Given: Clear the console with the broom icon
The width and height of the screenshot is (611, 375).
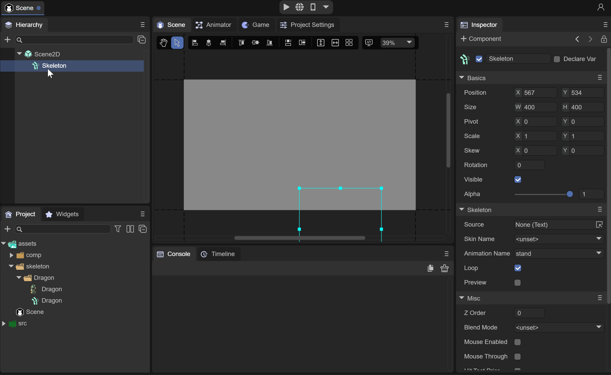Looking at the screenshot, I should (445, 268).
